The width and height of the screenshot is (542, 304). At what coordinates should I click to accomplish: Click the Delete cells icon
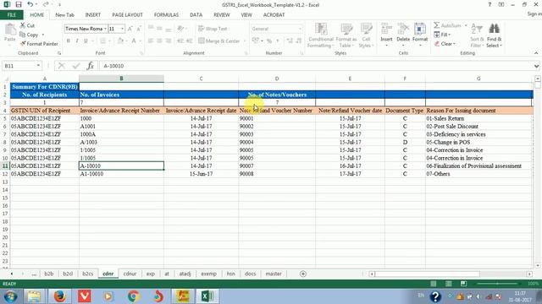[x=403, y=29]
